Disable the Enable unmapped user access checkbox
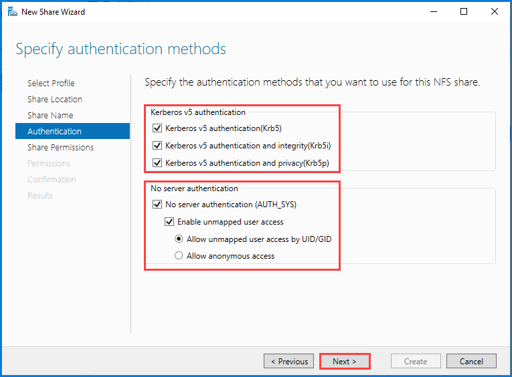The width and height of the screenshot is (512, 377). (x=169, y=222)
